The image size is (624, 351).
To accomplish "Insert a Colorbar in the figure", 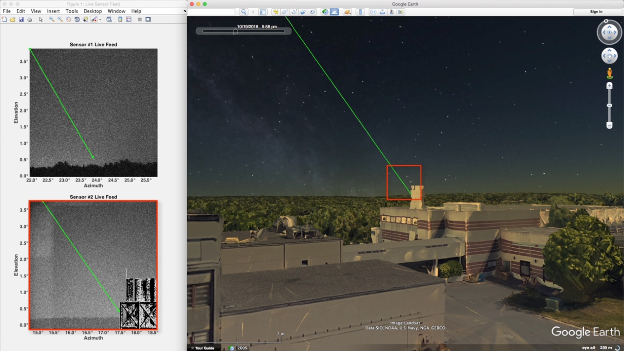I will [120, 19].
